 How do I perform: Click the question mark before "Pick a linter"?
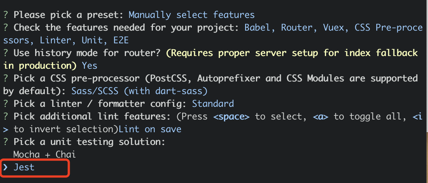(x=6, y=103)
